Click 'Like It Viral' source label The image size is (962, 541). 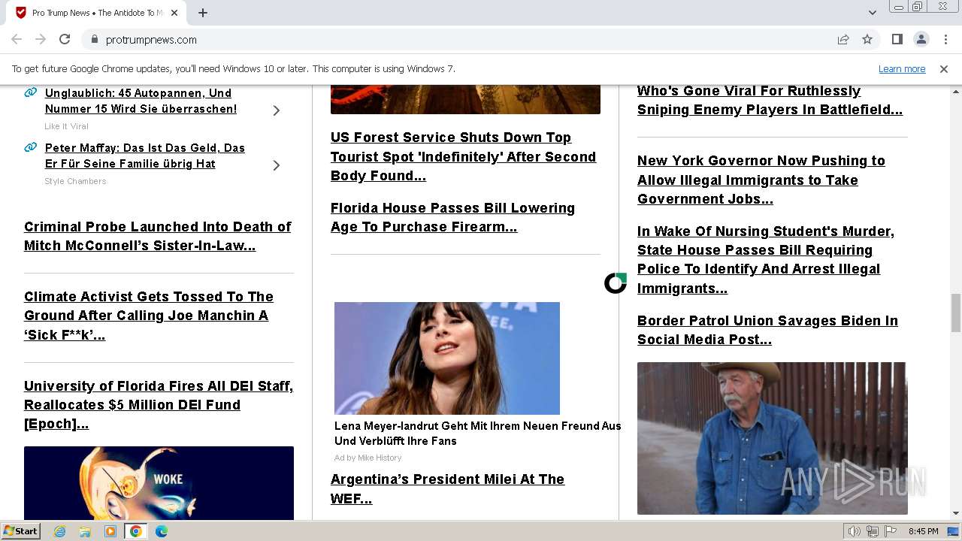(x=66, y=126)
